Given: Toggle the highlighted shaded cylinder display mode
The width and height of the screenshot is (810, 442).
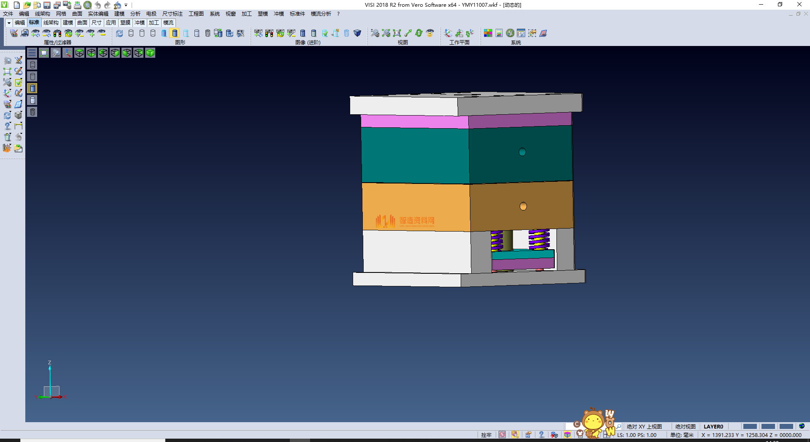Looking at the screenshot, I should click(x=175, y=33).
